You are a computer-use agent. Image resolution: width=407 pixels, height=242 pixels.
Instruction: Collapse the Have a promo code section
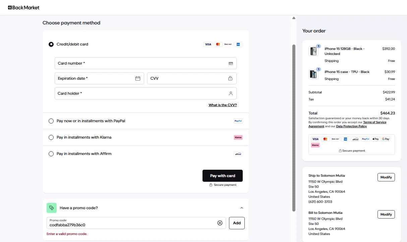[242, 208]
